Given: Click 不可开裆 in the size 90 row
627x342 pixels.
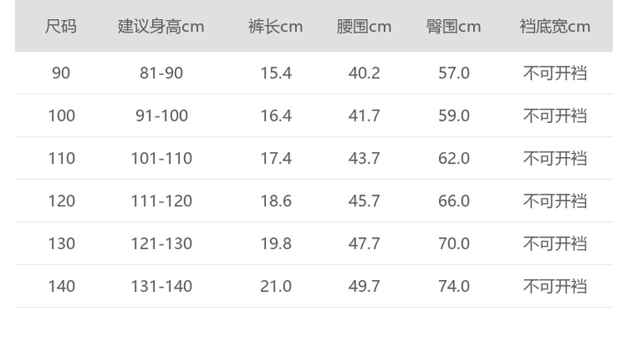Looking at the screenshot, I should [555, 73].
